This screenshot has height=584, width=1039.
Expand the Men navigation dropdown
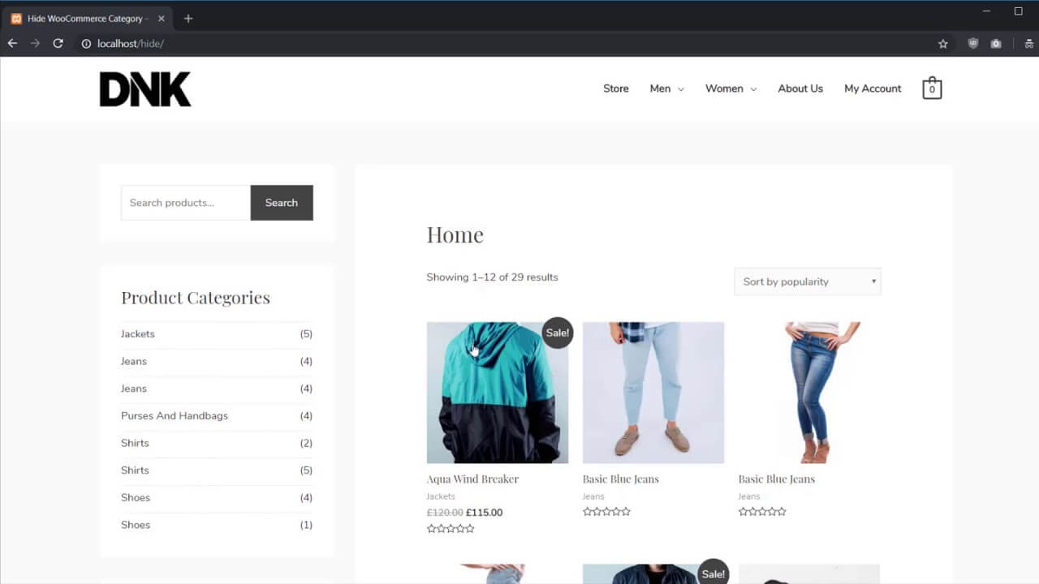(x=666, y=88)
